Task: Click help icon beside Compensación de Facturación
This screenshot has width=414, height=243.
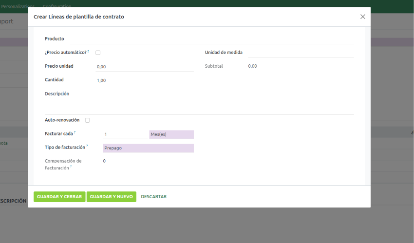Action: [x=71, y=167]
